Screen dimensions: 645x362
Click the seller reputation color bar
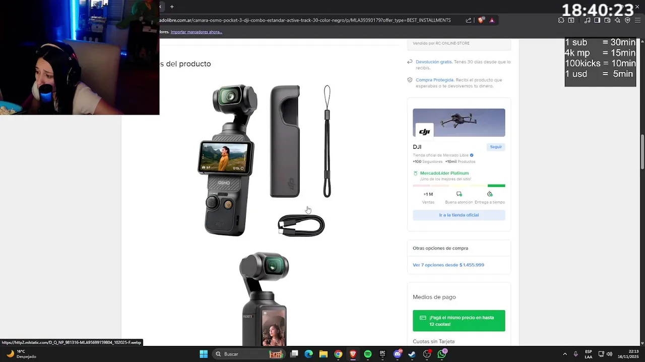459,186
